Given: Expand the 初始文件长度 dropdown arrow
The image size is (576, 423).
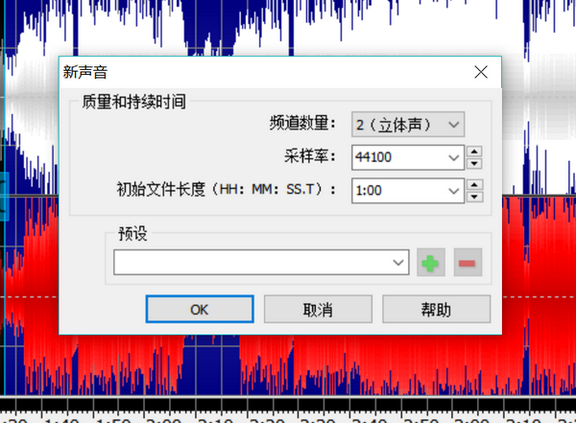Looking at the screenshot, I should (454, 191).
